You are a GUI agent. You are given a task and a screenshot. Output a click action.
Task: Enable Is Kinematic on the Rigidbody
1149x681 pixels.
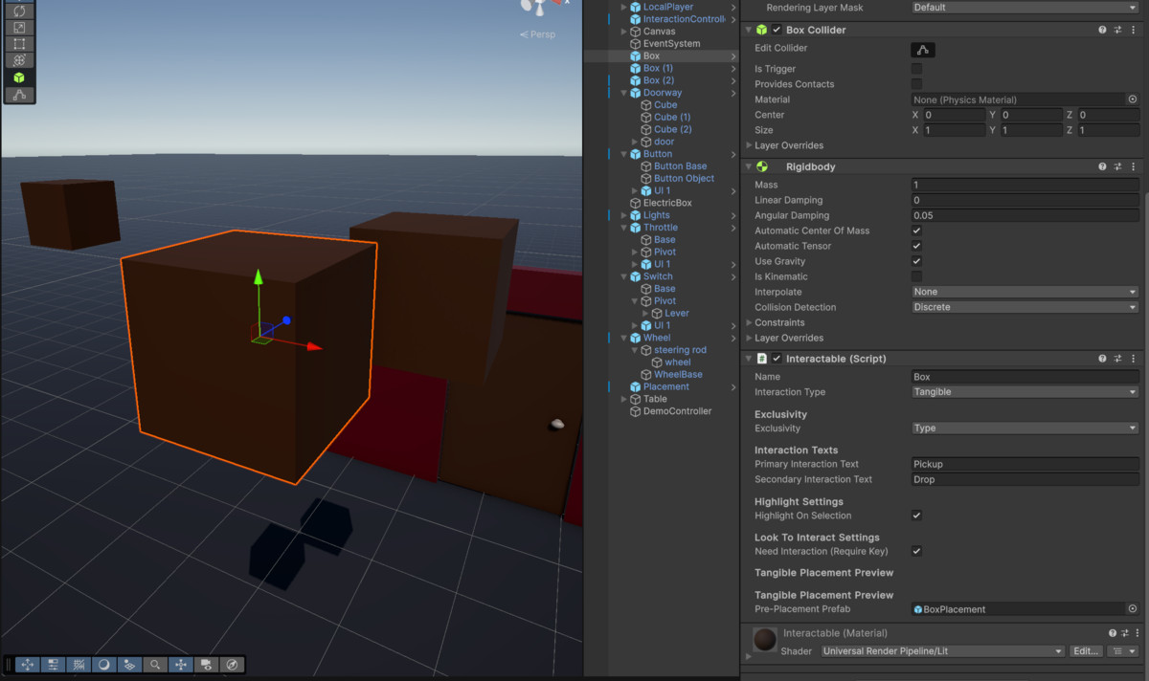(x=916, y=276)
